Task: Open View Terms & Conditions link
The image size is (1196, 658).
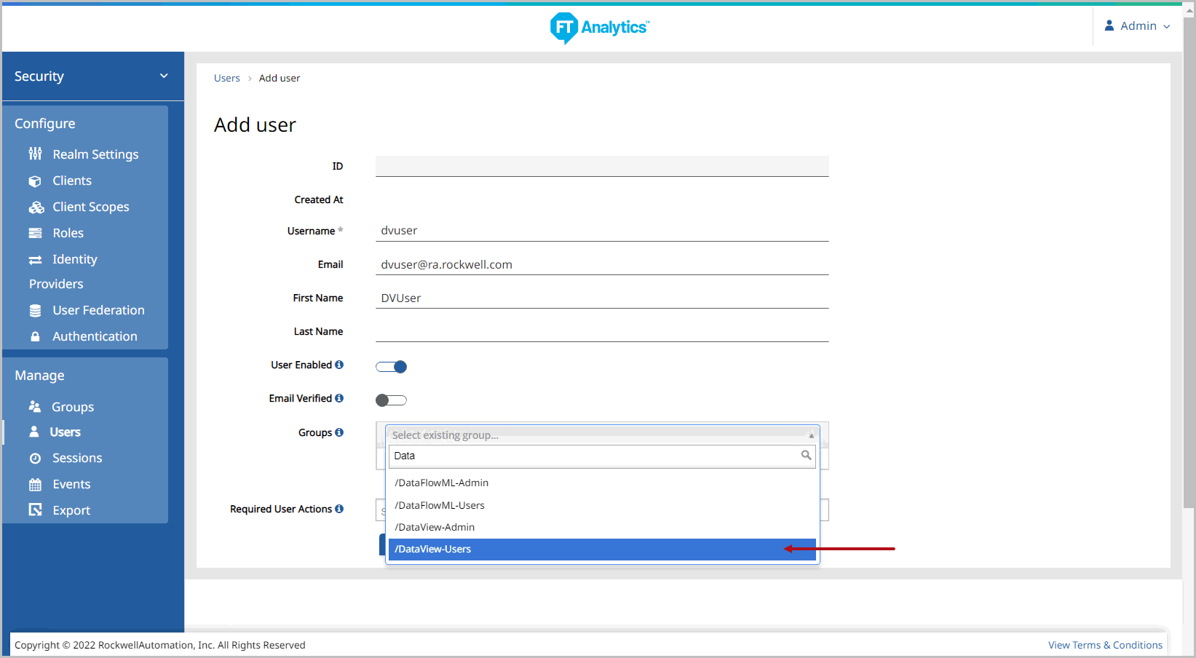Action: 1105,645
